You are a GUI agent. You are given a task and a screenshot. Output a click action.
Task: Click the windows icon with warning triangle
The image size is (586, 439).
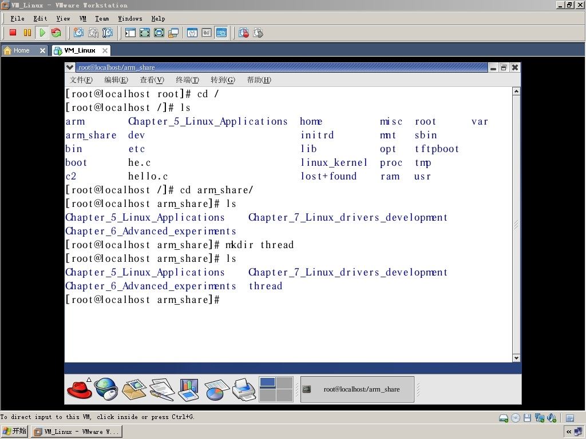pos(173,33)
